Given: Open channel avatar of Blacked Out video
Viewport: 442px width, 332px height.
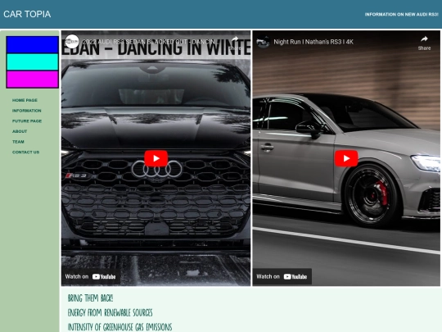Looking at the screenshot, I should pos(72,42).
